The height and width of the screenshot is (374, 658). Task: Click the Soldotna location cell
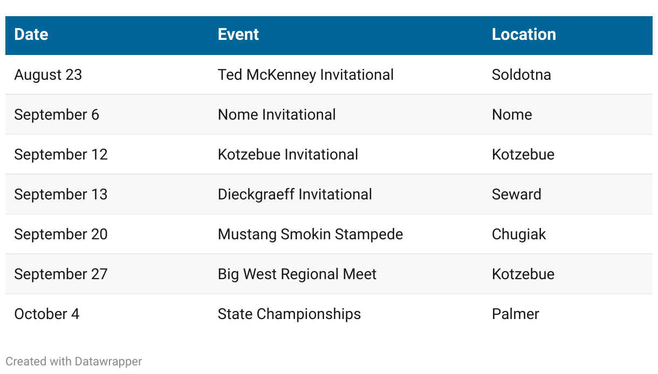pos(521,74)
